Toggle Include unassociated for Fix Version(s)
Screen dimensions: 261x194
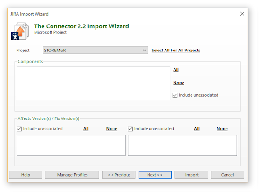130,129
